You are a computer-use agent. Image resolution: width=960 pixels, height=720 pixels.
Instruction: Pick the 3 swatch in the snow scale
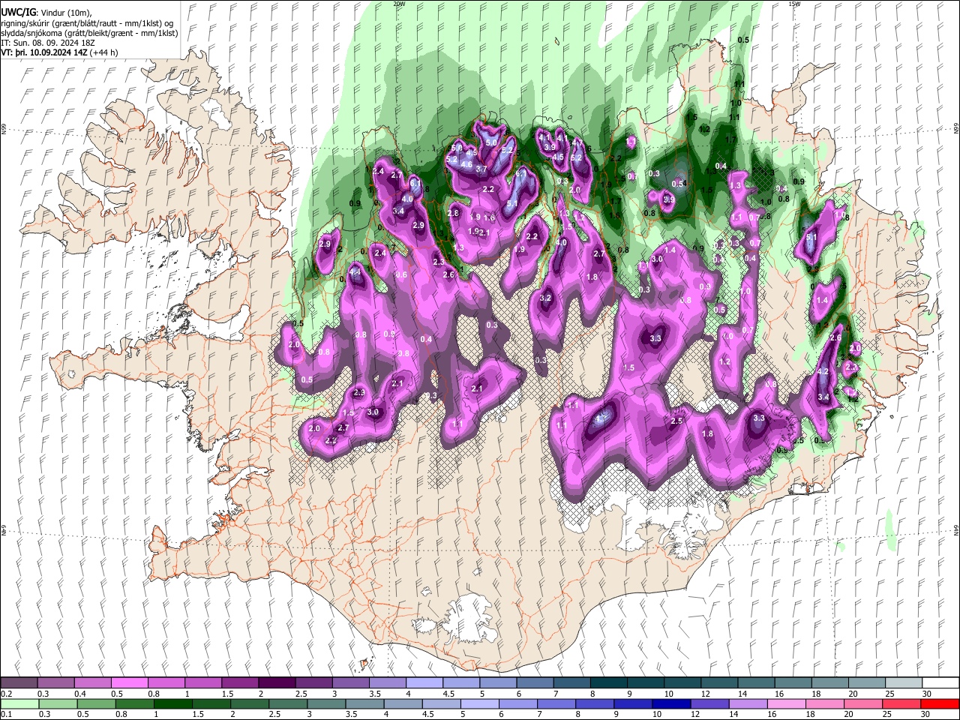tap(350, 683)
